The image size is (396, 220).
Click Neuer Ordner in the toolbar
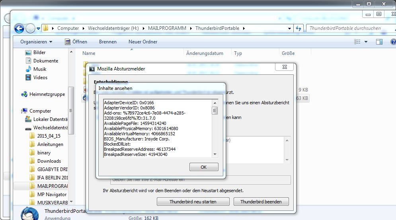(143, 42)
